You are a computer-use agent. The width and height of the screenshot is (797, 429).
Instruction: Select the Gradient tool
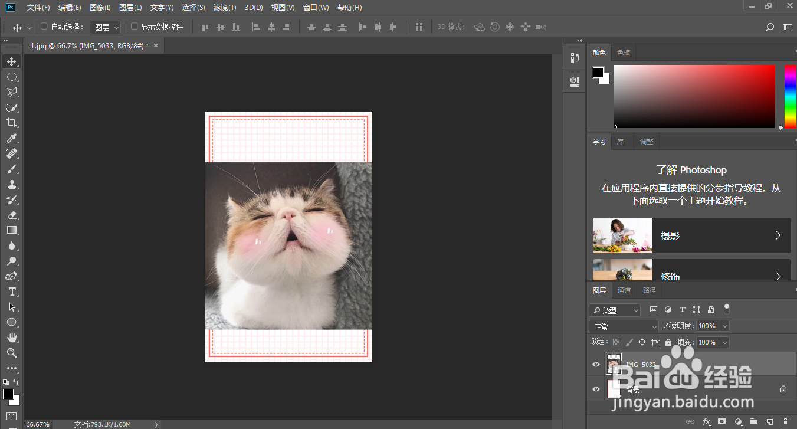click(11, 230)
